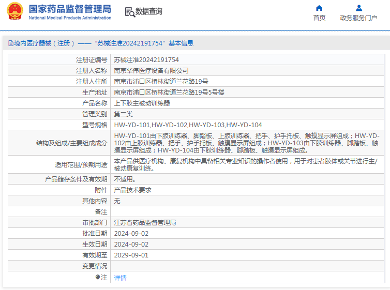Click the 管理类别 label
Viewport: 390px width, 290px height.
click(95, 114)
